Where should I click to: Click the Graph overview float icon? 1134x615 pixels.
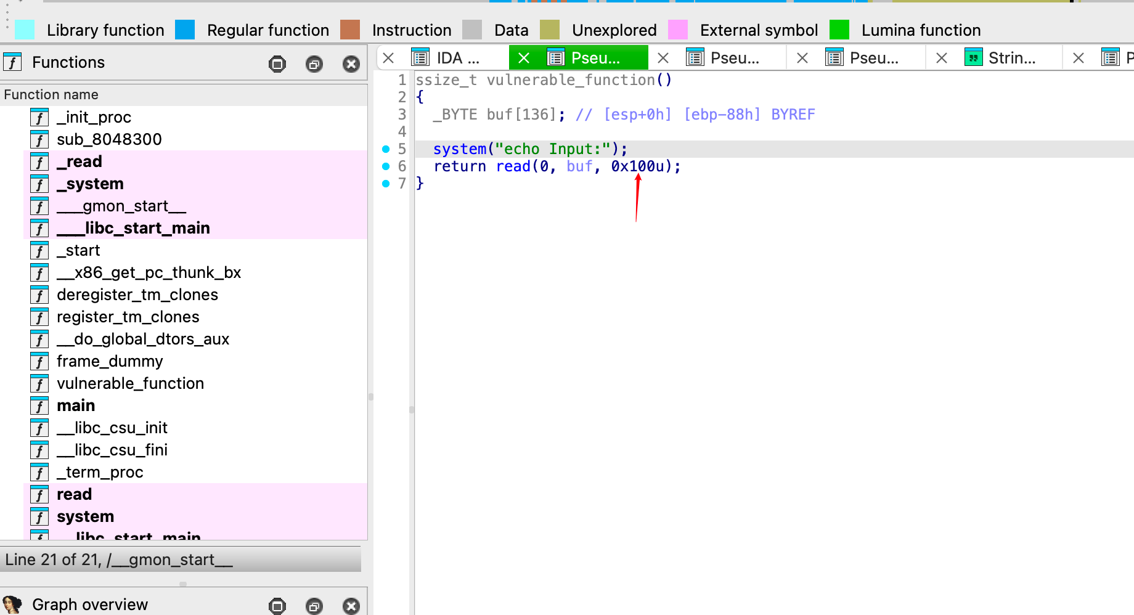(314, 606)
